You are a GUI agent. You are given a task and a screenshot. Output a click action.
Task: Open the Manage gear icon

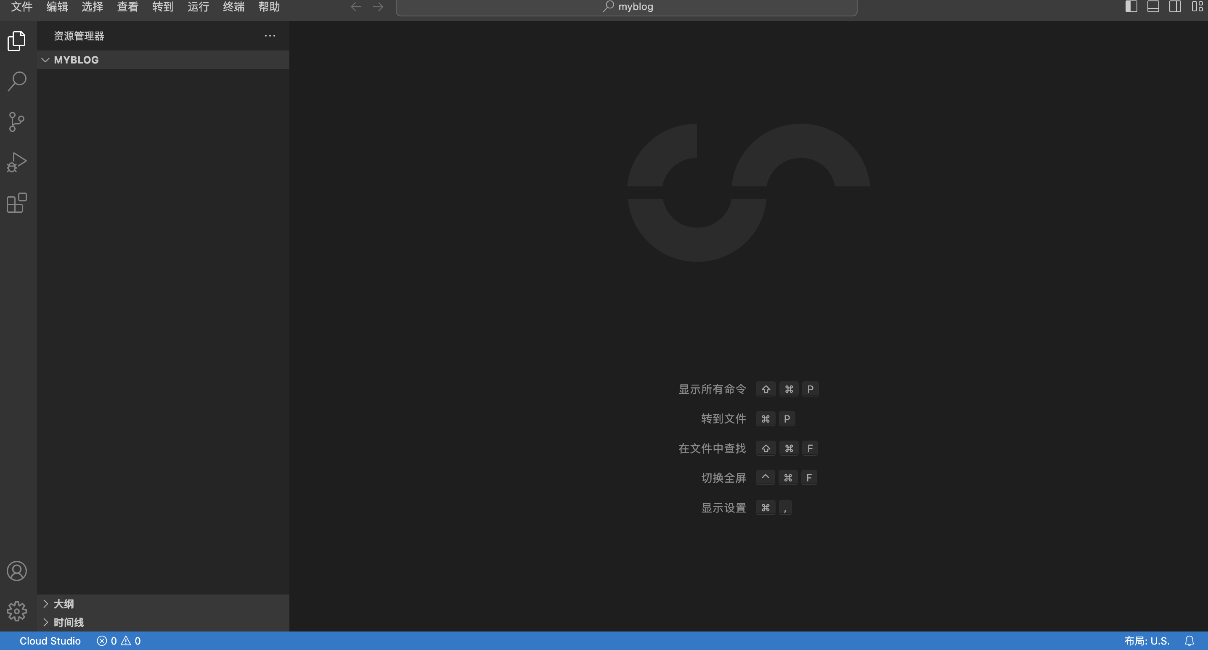point(17,610)
